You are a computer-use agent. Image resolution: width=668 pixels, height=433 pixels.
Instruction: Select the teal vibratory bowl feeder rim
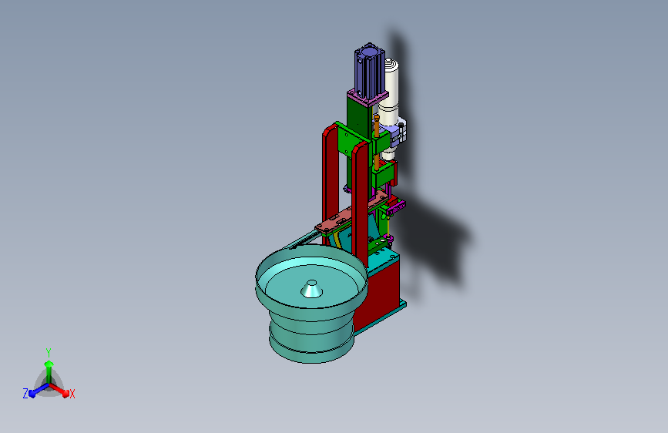(x=311, y=277)
